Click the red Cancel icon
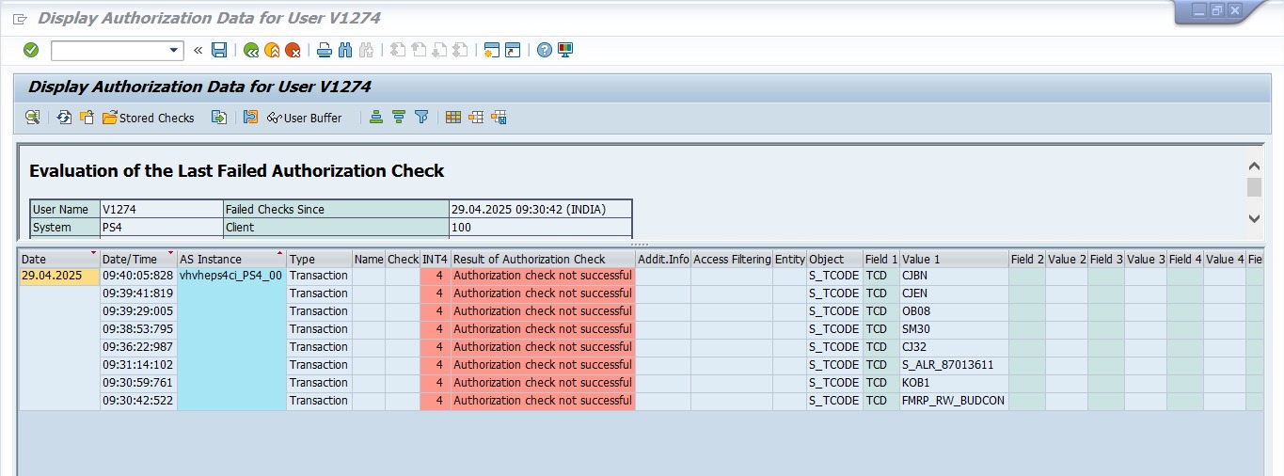The width and height of the screenshot is (1284, 476). tap(293, 50)
